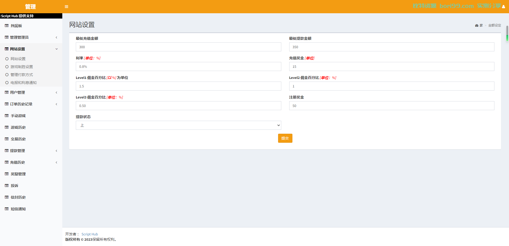Expand the 管理管理员 menu chevron
Image resolution: width=509 pixels, height=246 pixels.
(x=56, y=37)
